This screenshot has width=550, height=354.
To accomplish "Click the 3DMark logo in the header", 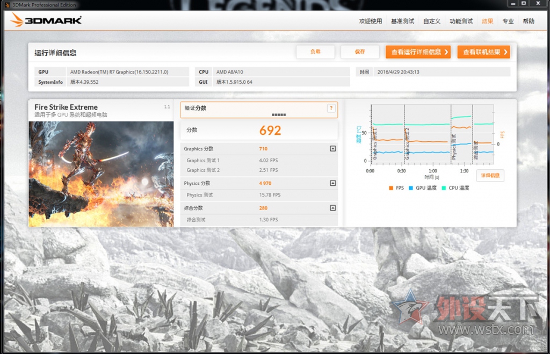I will pos(46,20).
